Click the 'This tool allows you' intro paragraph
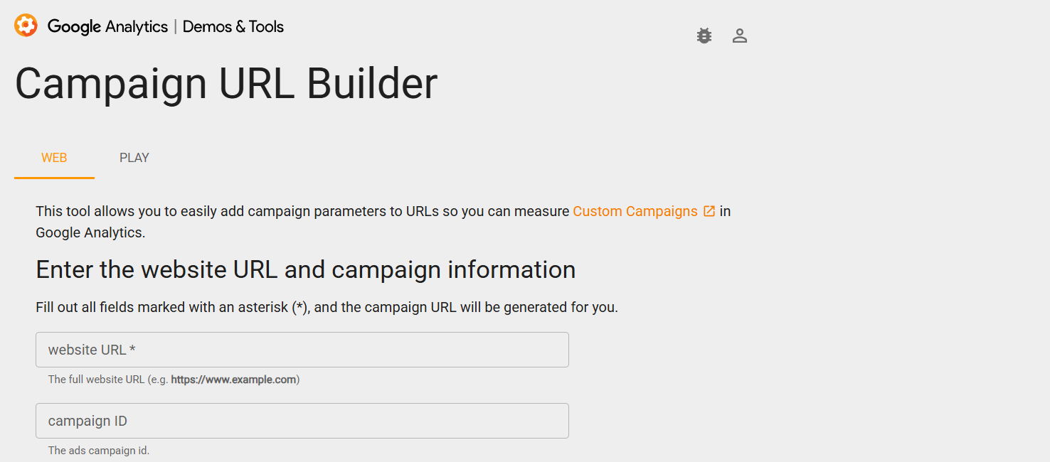 pyautogui.click(x=383, y=222)
